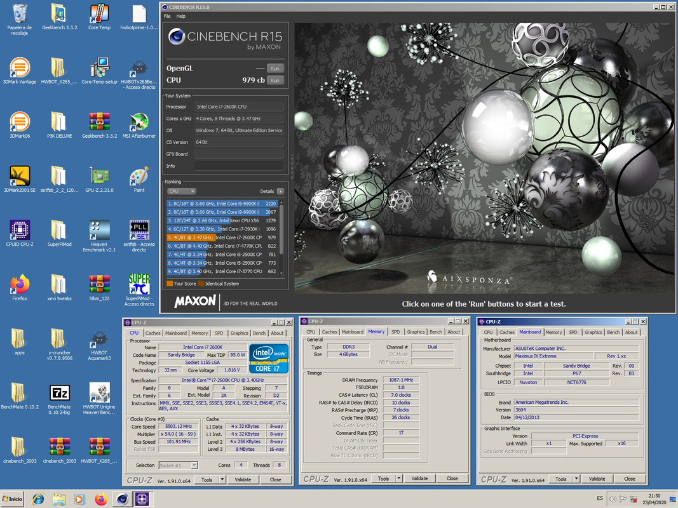The width and height of the screenshot is (678, 508).
Task: Select the i7-4770K 822 ranking entry
Action: pyautogui.click(x=222, y=246)
